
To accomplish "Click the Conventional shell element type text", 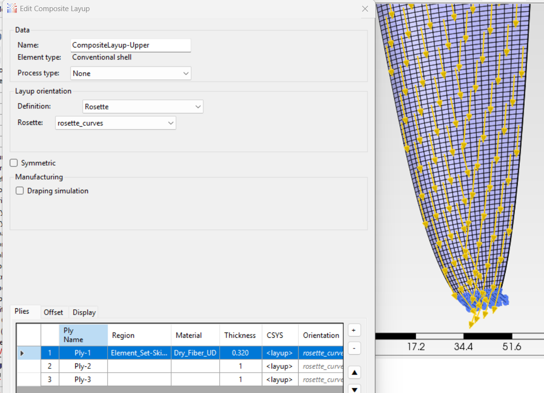I will pyautogui.click(x=102, y=57).
